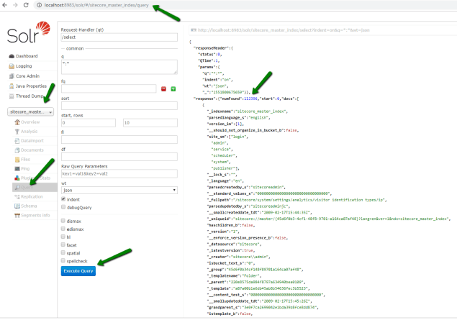457x320 pixels.
Task: Open the Schema browser for this core
Action: point(30,205)
